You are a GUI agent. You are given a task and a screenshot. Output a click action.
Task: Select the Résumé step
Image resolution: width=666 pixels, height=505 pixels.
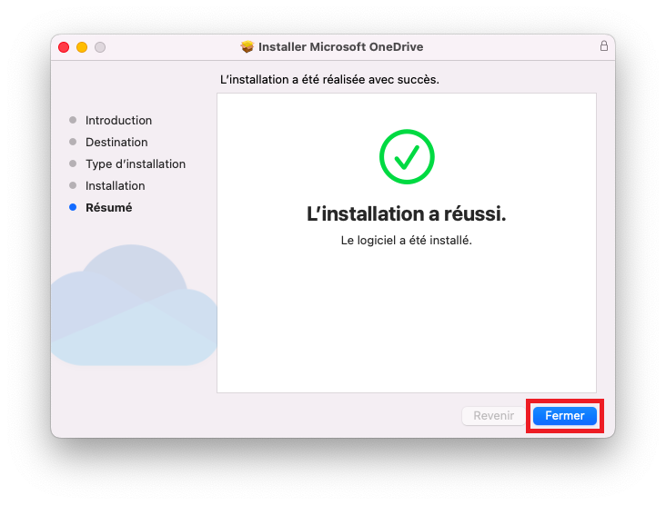point(109,208)
